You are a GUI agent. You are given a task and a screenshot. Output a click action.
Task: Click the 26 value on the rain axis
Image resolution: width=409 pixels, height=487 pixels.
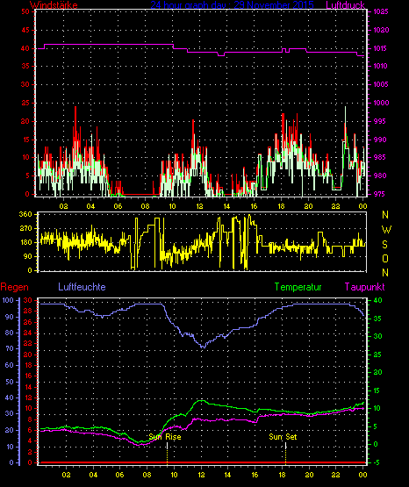(x=28, y=322)
